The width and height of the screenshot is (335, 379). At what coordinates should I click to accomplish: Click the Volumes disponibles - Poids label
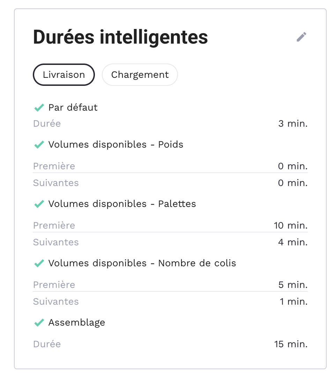(x=116, y=144)
